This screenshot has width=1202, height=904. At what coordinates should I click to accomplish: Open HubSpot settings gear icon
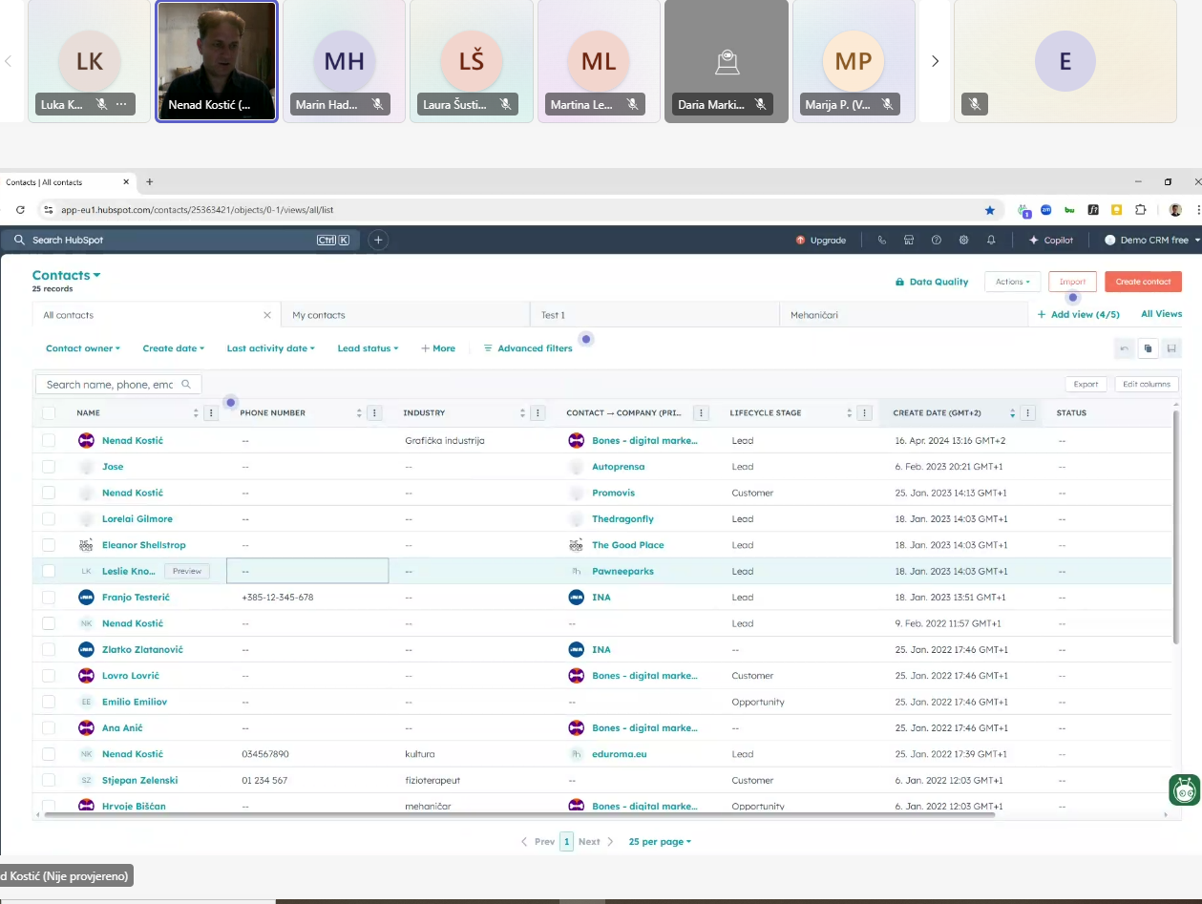click(x=963, y=241)
